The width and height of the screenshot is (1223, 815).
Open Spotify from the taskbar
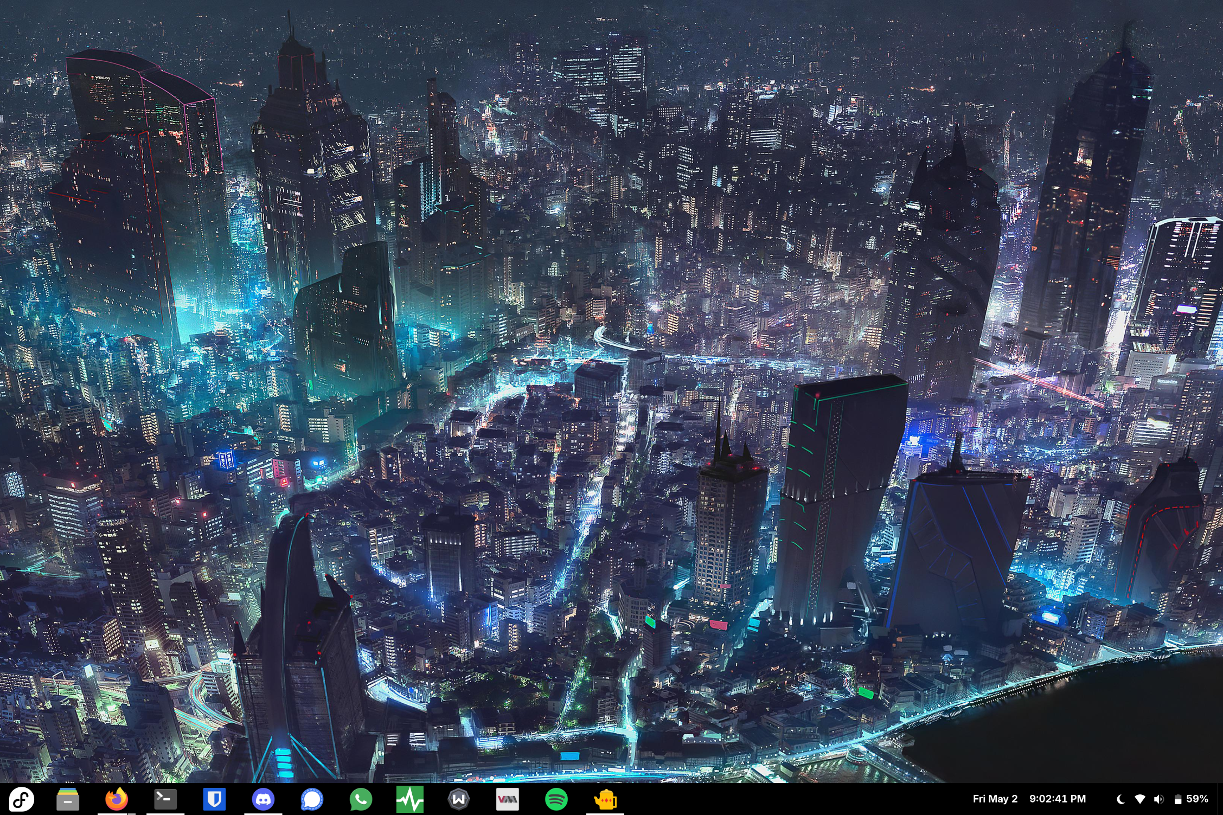tap(556, 799)
